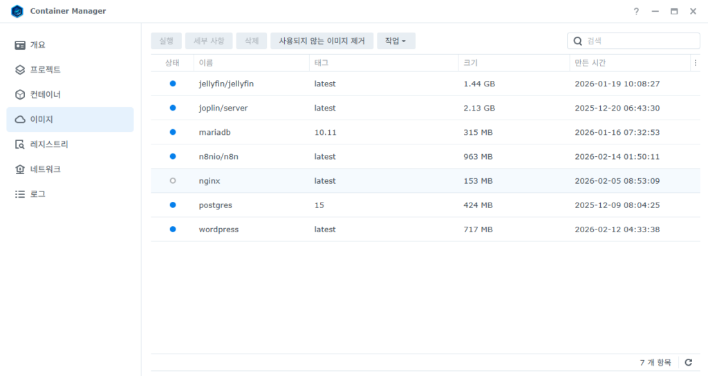This screenshot has height=376, width=708.
Task: Click the wordpress blue status indicator
Action: point(172,229)
